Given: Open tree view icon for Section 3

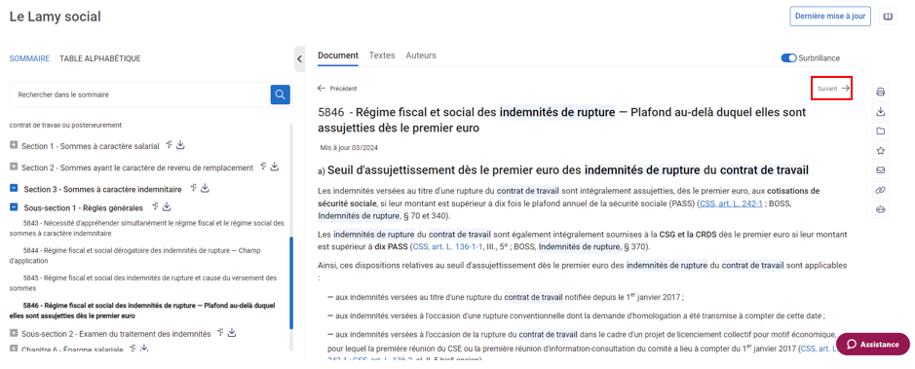Looking at the screenshot, I should click(x=194, y=188).
